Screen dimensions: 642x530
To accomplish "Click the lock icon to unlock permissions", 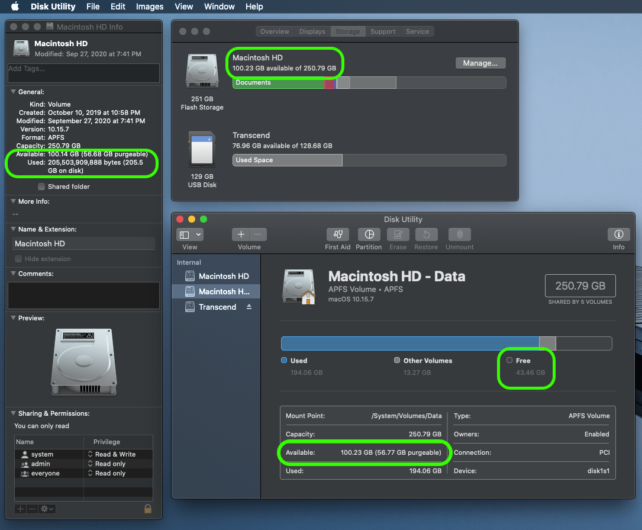I will coord(148,509).
